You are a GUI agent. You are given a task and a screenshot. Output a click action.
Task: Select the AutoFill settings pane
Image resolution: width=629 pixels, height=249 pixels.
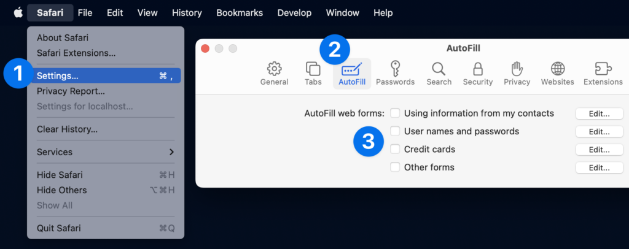click(x=352, y=74)
